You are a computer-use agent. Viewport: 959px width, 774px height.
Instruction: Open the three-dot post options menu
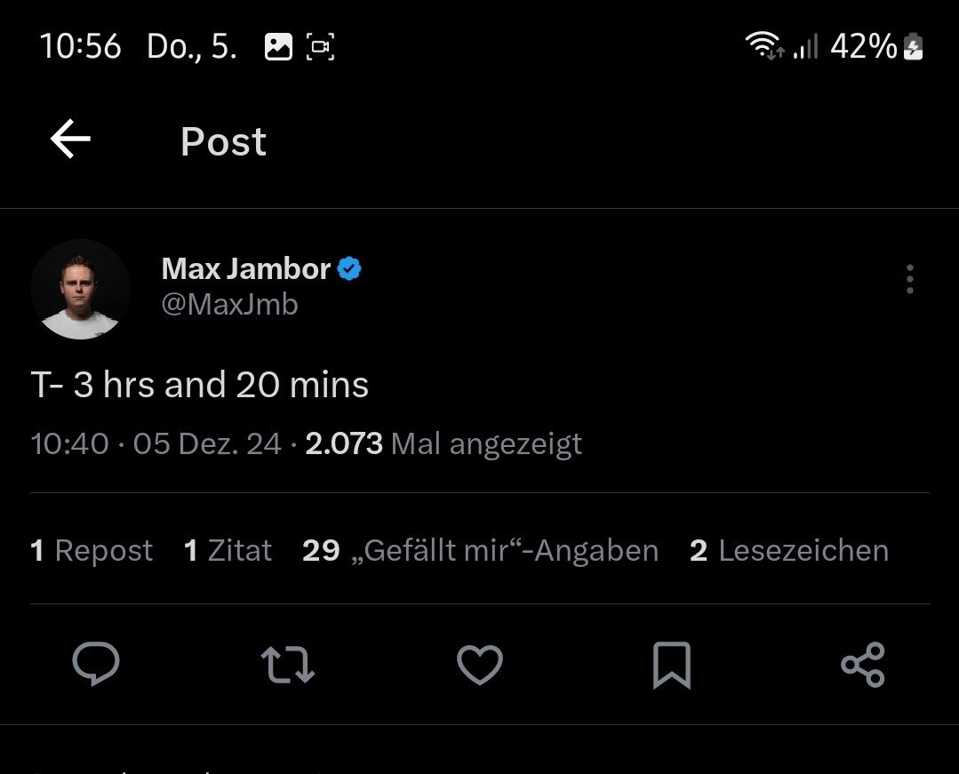(x=909, y=279)
